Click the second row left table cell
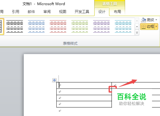This screenshot has height=116, width=160. point(84,92)
